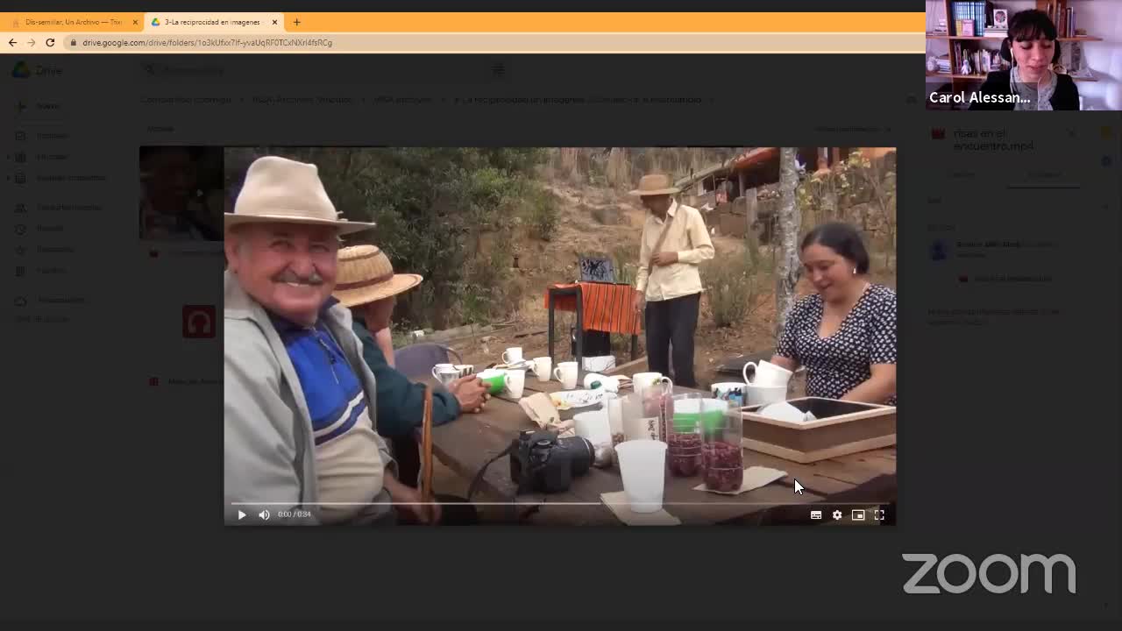Close the 3-La reciprocidad browser tab
Image resolution: width=1122 pixels, height=631 pixels.
pyautogui.click(x=274, y=22)
